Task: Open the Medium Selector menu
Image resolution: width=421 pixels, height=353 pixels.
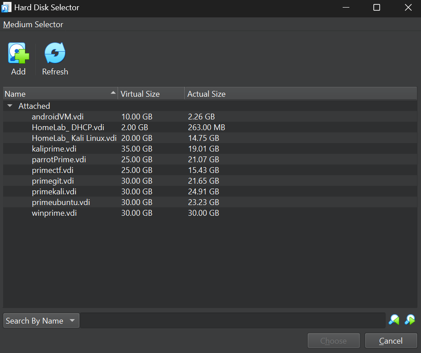Action: pyautogui.click(x=33, y=25)
